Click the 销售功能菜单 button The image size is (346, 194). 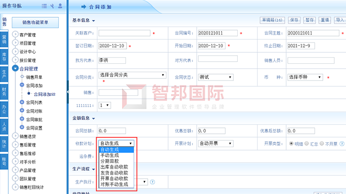35,22
